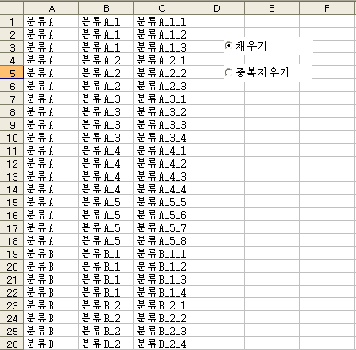The width and height of the screenshot is (356, 350).
Task: Click cell C3 containing 분류A_1_3
Action: (x=162, y=47)
